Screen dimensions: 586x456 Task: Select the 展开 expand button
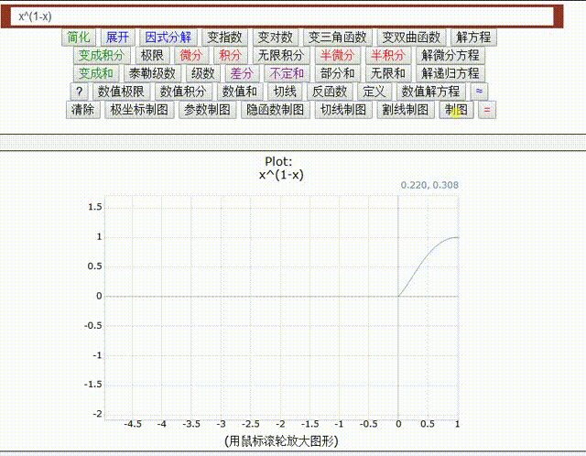(117, 38)
